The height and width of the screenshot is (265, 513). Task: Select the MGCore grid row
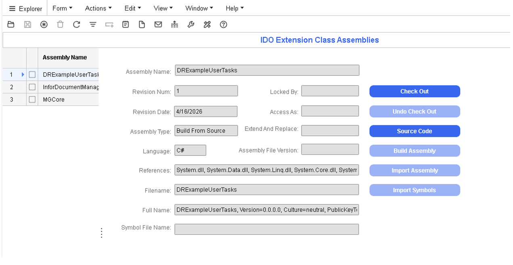tap(50, 99)
